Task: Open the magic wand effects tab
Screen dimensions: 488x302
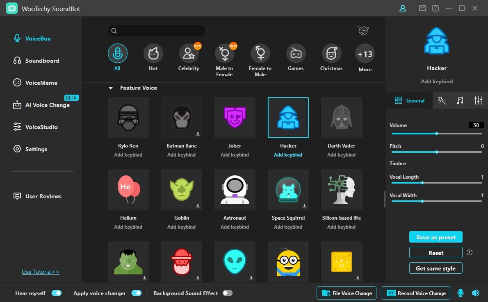Action: pyautogui.click(x=442, y=100)
